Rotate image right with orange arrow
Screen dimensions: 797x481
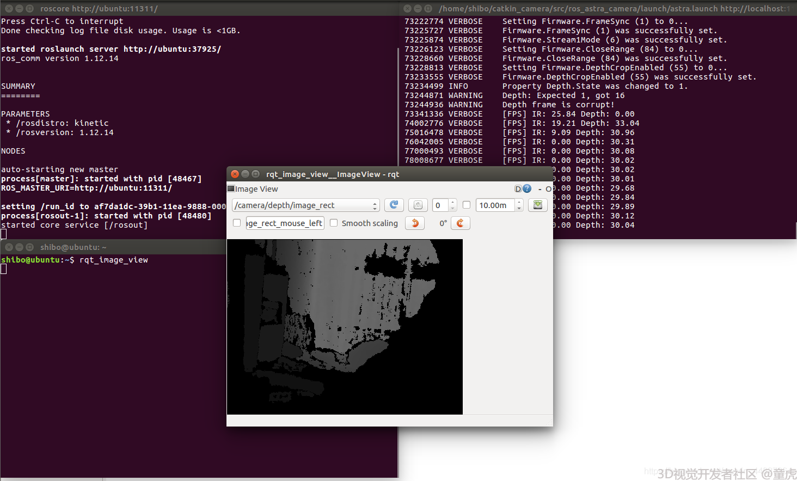pyautogui.click(x=461, y=223)
